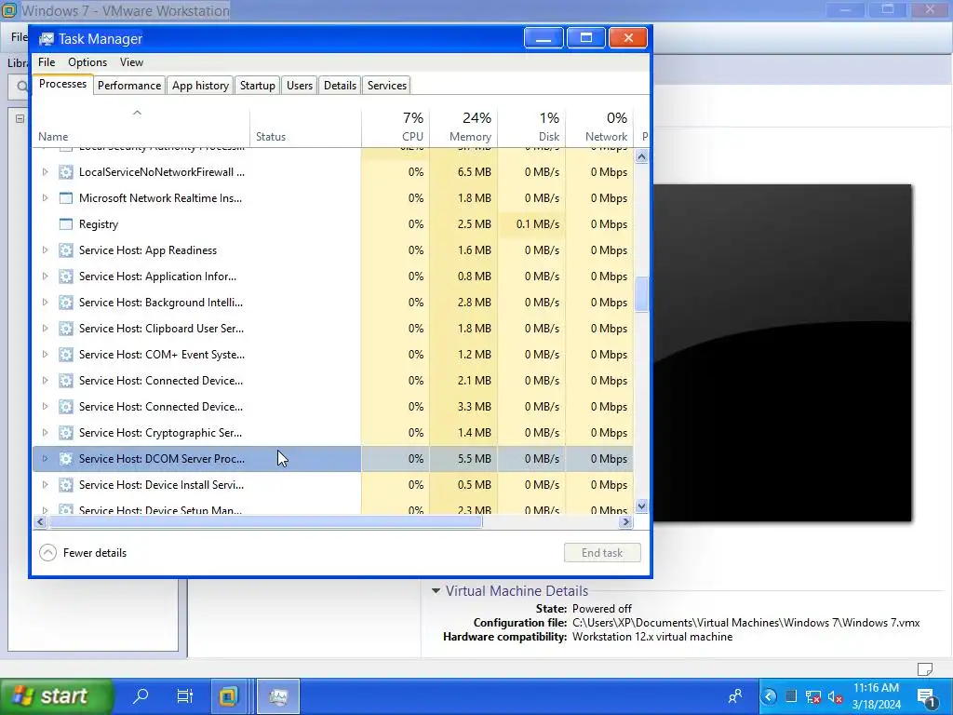Open the notification center icon
This screenshot has height=715, width=953.
point(927,698)
